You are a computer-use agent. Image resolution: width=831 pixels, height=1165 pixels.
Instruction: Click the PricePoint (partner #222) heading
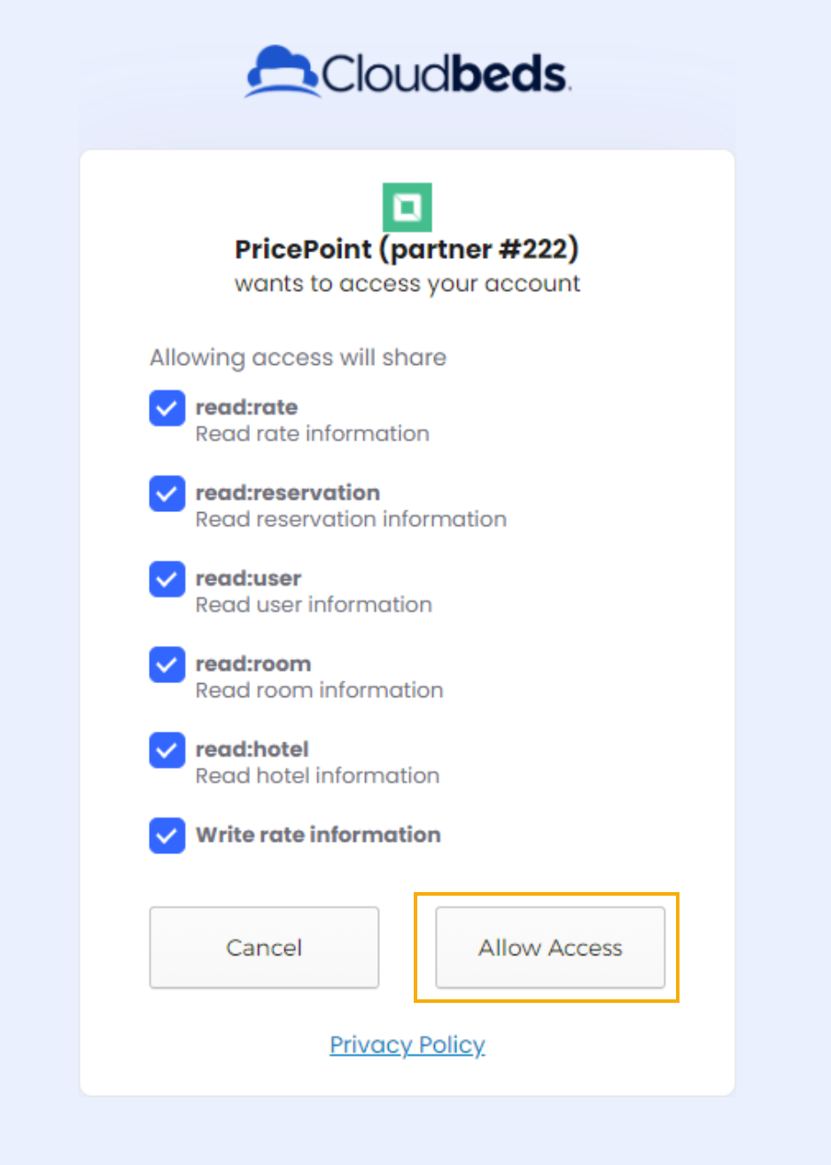click(x=407, y=250)
